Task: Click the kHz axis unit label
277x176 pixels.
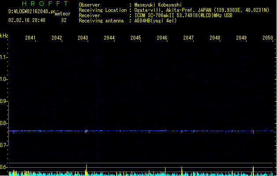Action: coord(4,36)
